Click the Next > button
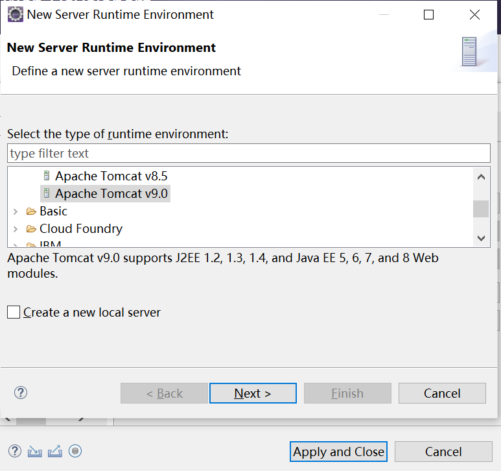This screenshot has width=501, height=471. click(253, 393)
